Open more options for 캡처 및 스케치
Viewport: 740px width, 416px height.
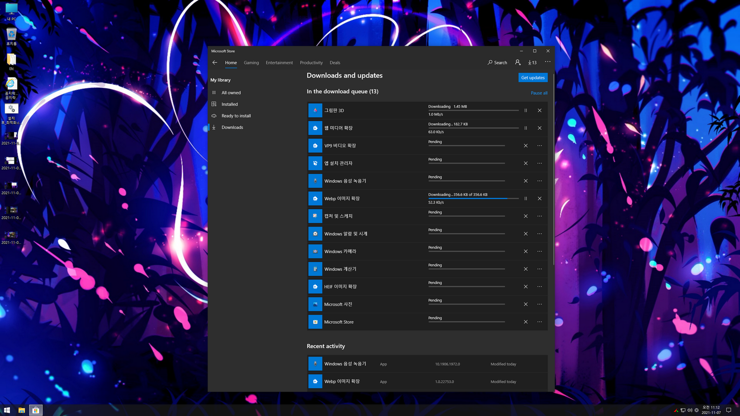click(x=540, y=216)
